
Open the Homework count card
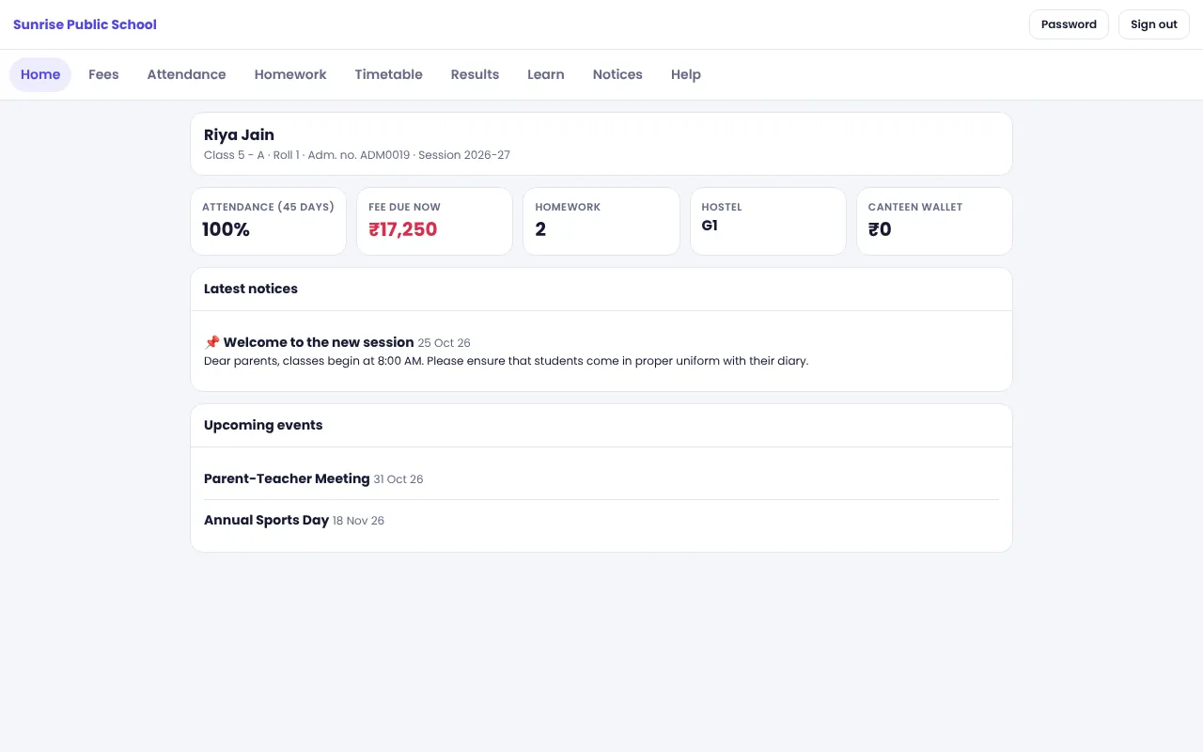pyautogui.click(x=601, y=221)
